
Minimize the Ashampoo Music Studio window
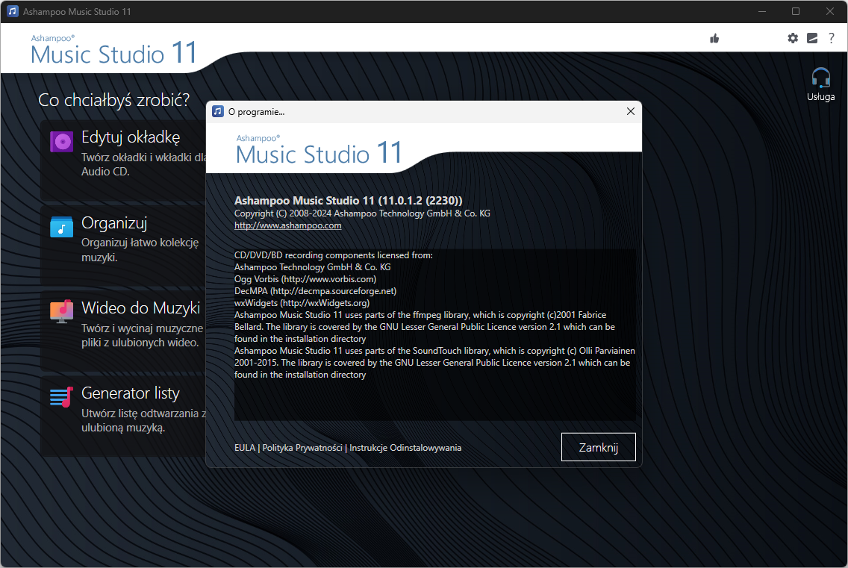click(x=762, y=11)
